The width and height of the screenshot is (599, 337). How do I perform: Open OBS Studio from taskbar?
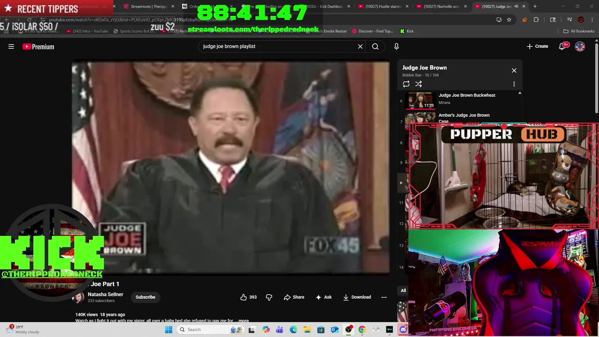(x=348, y=330)
